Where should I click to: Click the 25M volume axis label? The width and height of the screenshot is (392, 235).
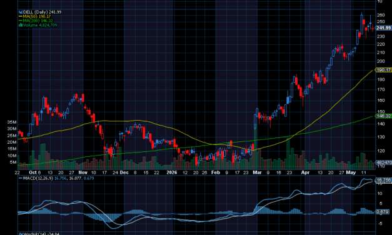pos(12,136)
